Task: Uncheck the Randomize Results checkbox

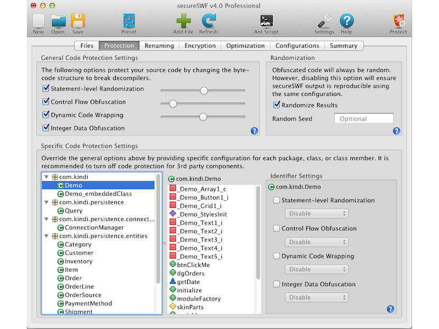Action: tap(277, 105)
